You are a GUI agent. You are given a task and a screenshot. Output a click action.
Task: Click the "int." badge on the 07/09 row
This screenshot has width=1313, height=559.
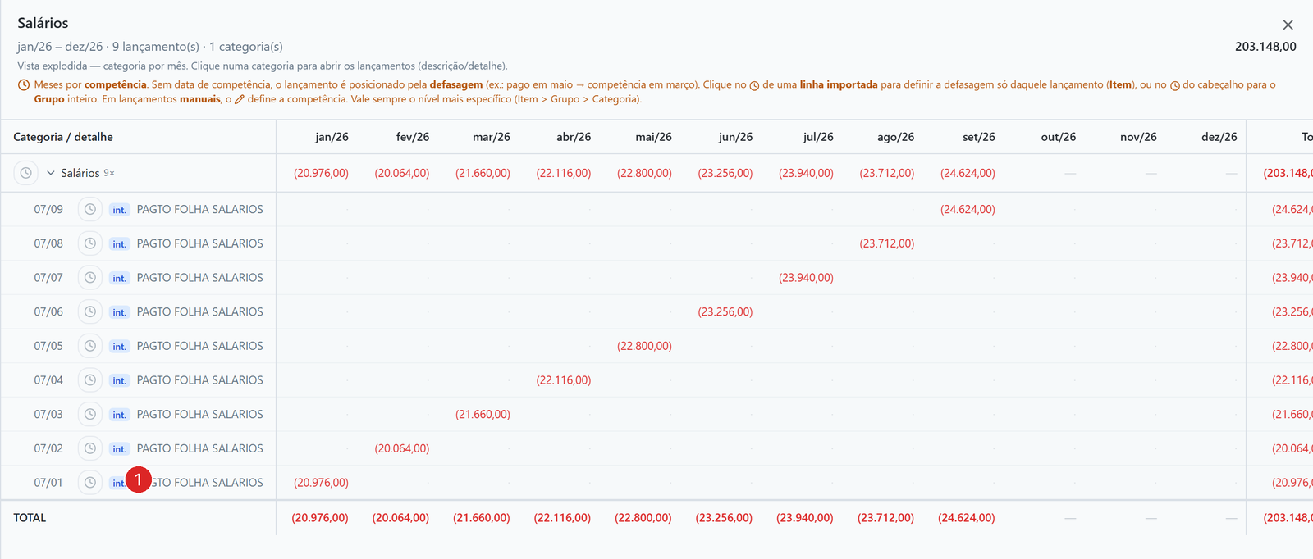pyautogui.click(x=120, y=210)
